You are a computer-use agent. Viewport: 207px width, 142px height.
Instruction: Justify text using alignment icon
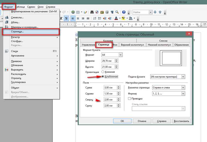[x=88, y=18]
